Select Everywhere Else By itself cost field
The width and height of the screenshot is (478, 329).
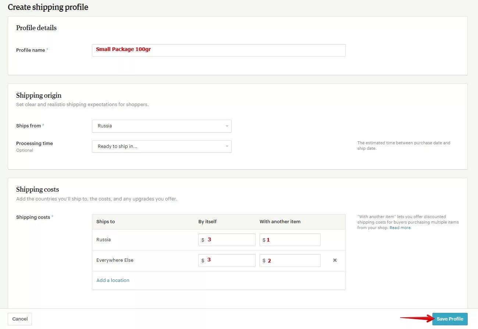pyautogui.click(x=226, y=260)
